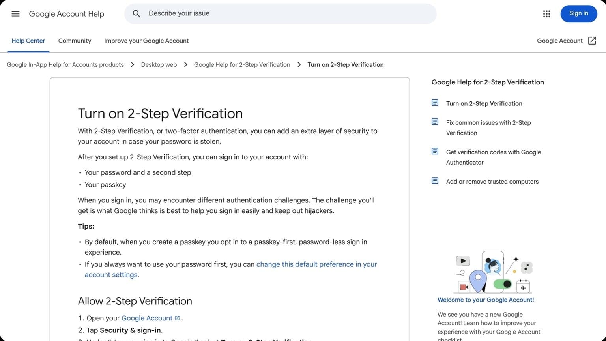Image resolution: width=606 pixels, height=341 pixels.
Task: Click the Google Account illustration thumbnail
Action: pos(493,272)
